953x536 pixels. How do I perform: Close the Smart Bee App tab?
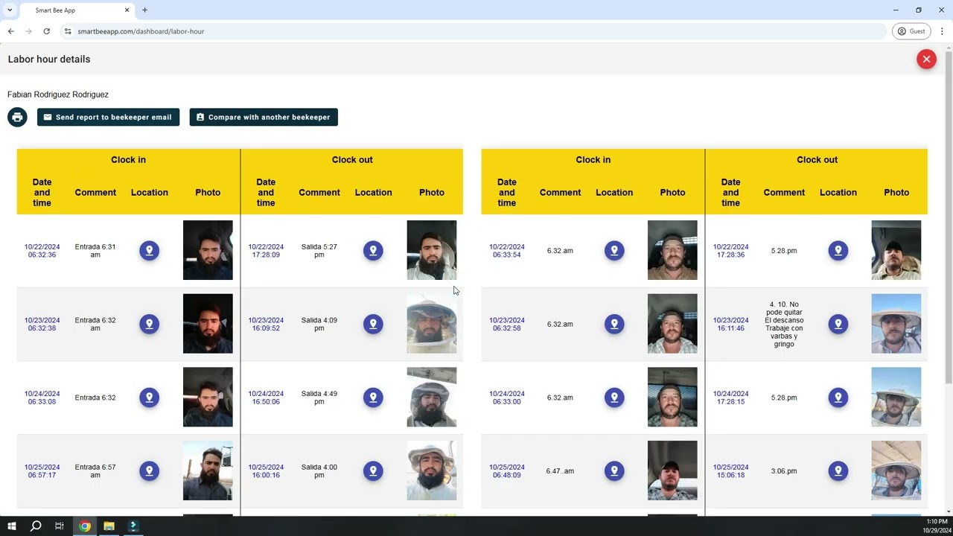(127, 10)
